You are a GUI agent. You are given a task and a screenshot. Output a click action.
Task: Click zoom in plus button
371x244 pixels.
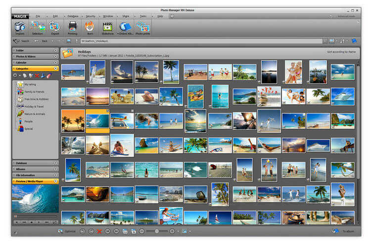click(x=172, y=232)
